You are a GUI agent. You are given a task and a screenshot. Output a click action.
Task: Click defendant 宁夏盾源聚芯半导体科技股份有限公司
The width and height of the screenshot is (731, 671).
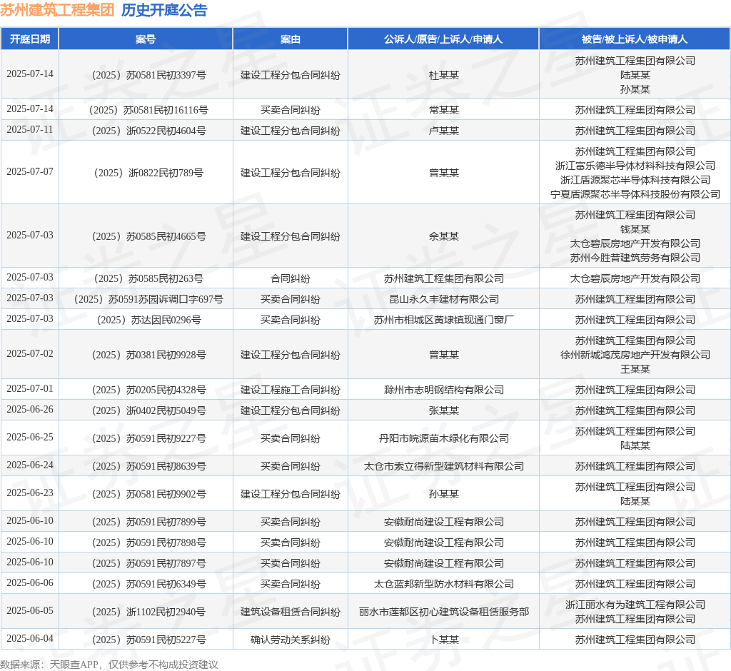[635, 194]
